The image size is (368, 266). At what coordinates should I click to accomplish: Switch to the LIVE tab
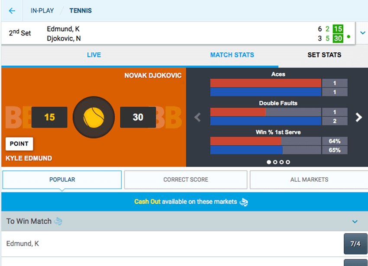[94, 55]
